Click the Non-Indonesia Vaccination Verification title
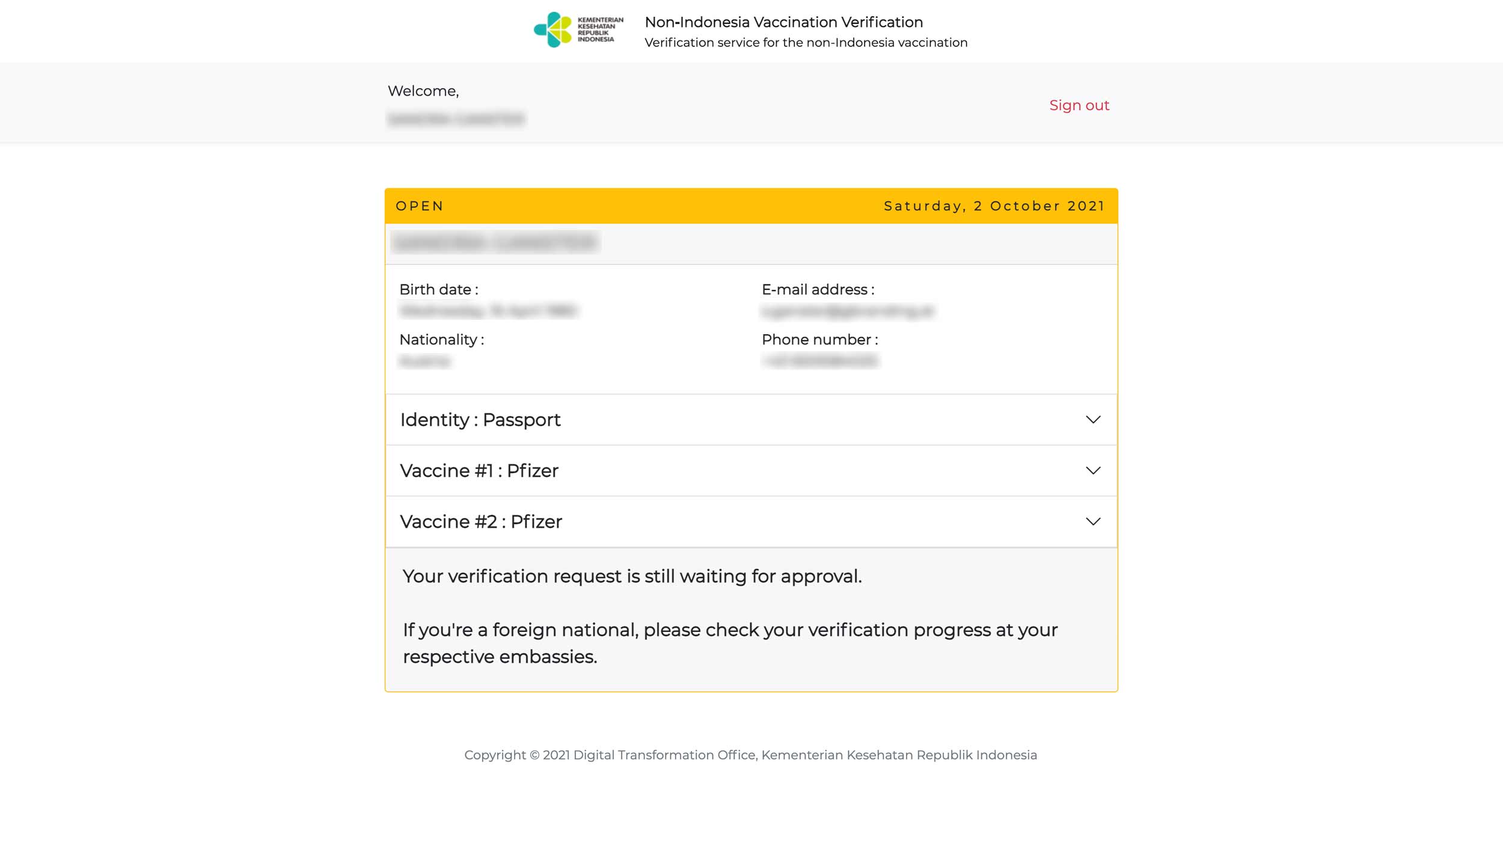This screenshot has height=849, width=1503. [783, 22]
